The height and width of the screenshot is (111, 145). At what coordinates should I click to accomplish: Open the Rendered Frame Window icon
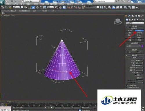point(133,7)
